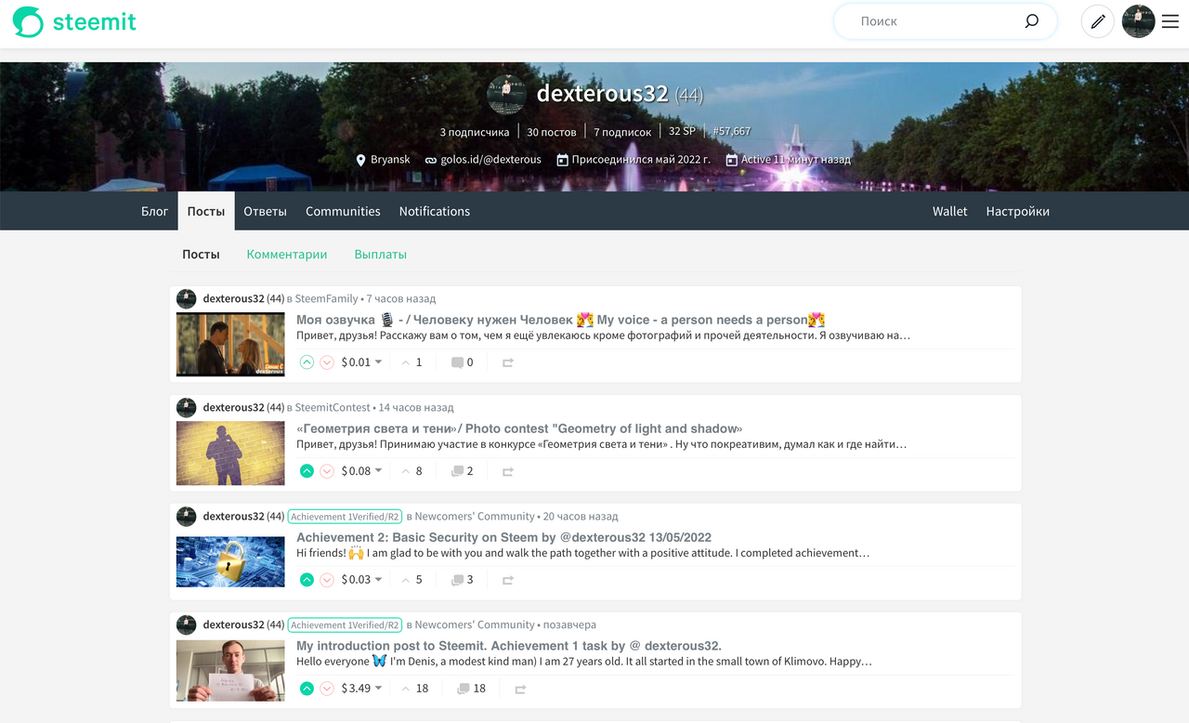Resteem the introduction post

[520, 689]
